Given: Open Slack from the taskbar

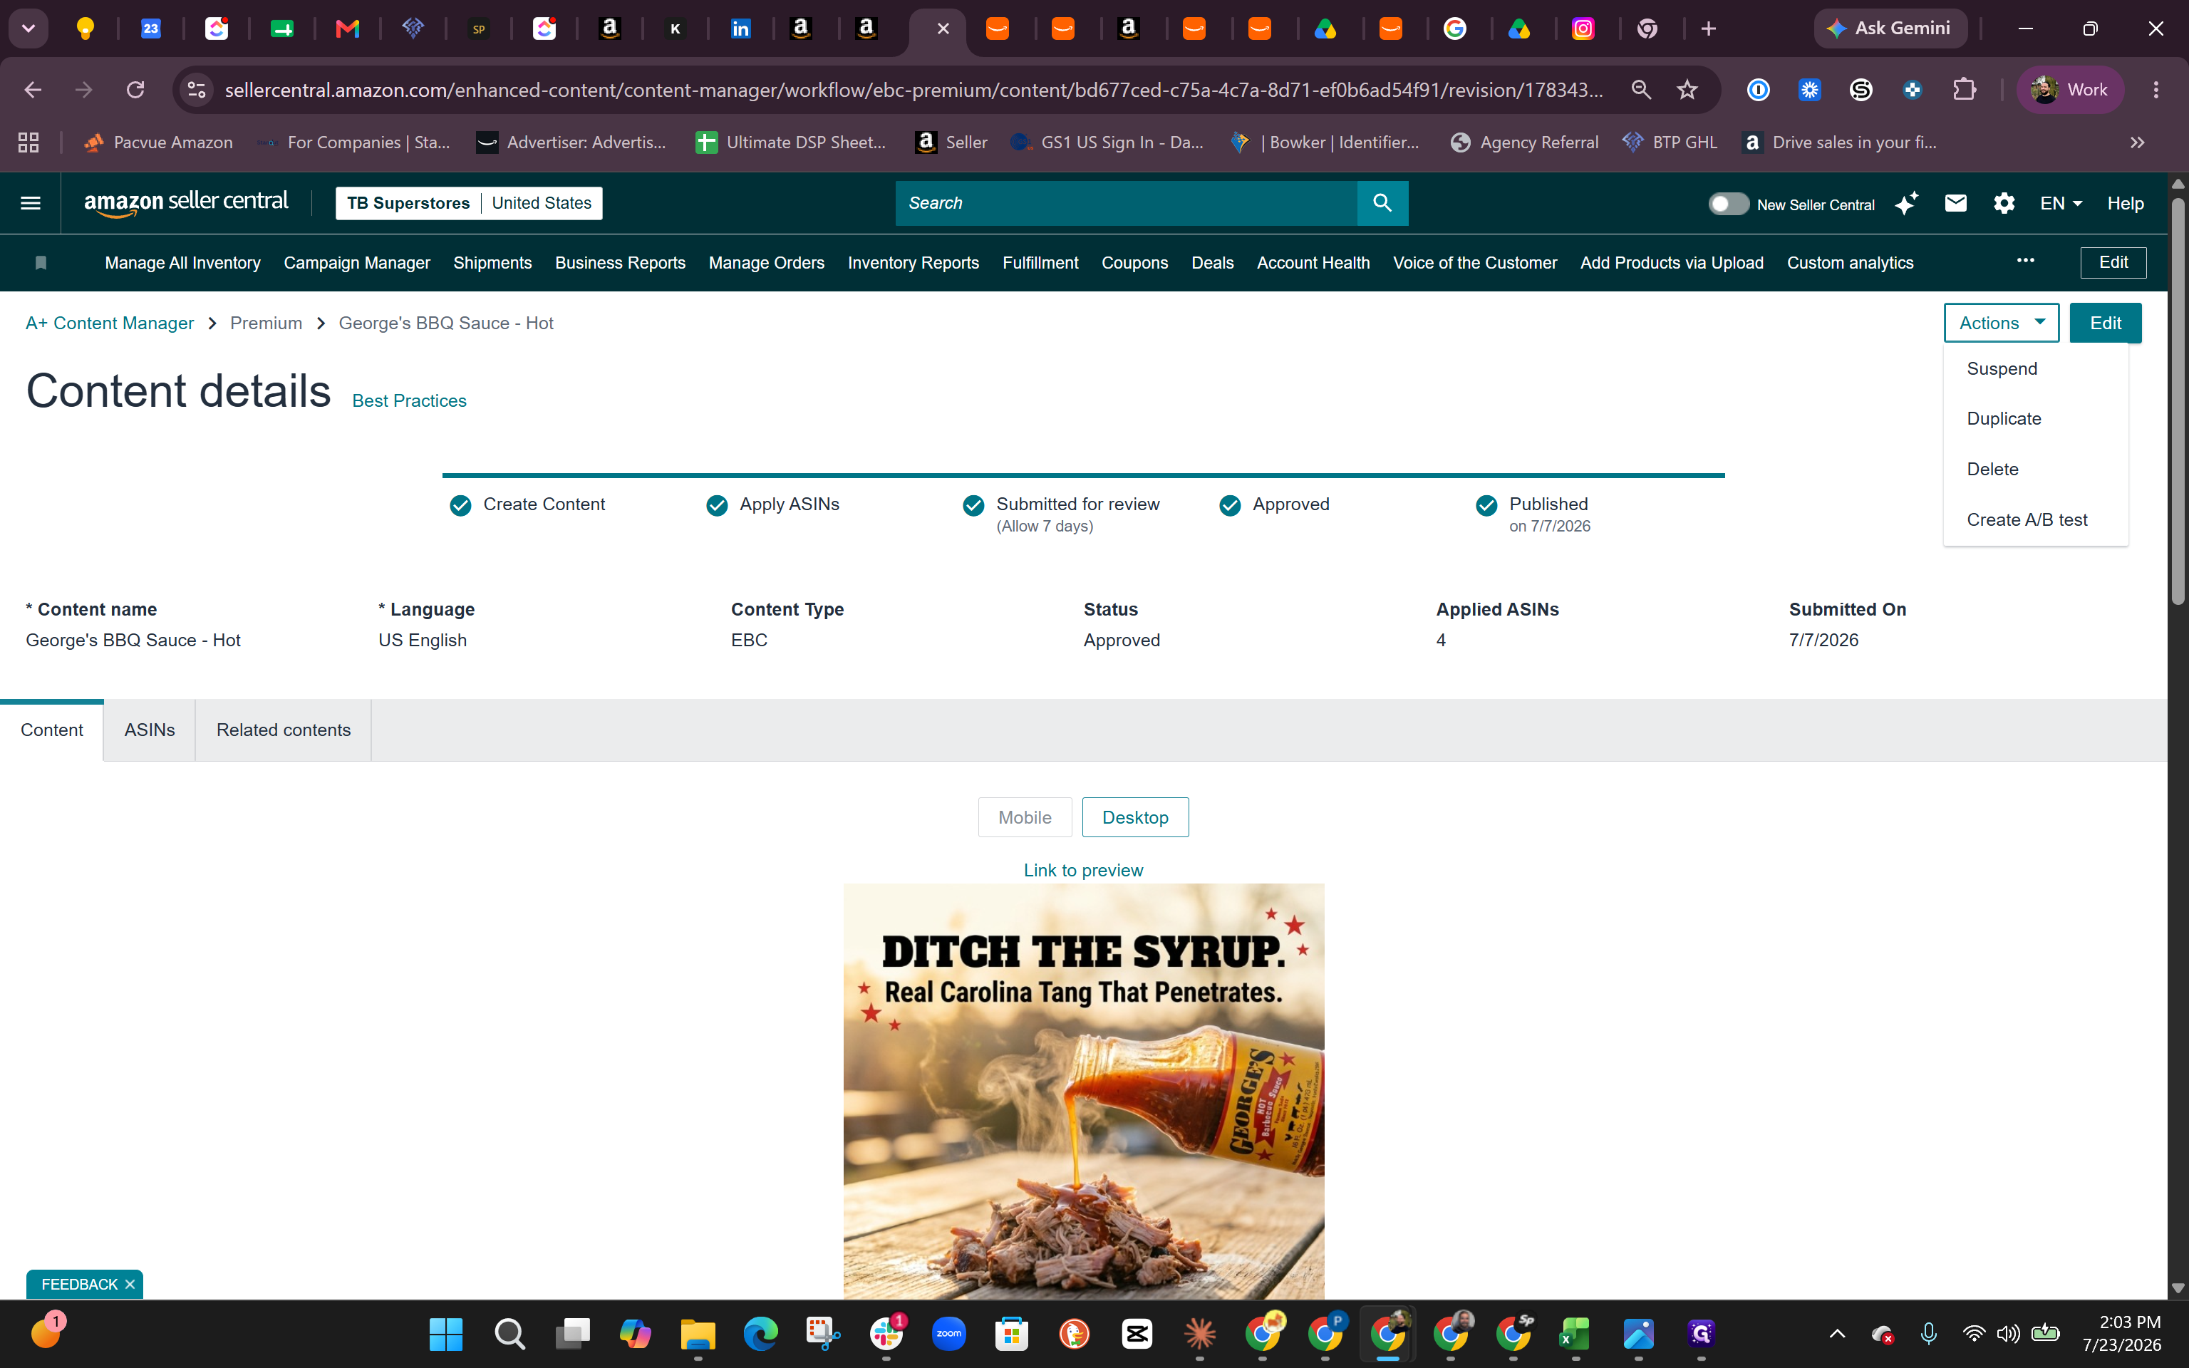Looking at the screenshot, I should pyautogui.click(x=886, y=1334).
